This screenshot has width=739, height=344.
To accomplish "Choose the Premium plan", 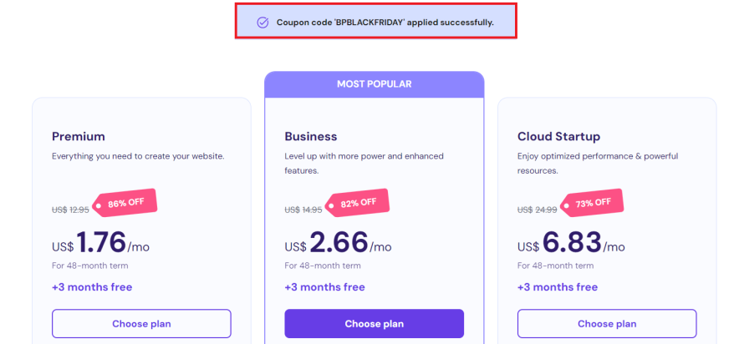I will click(x=141, y=323).
